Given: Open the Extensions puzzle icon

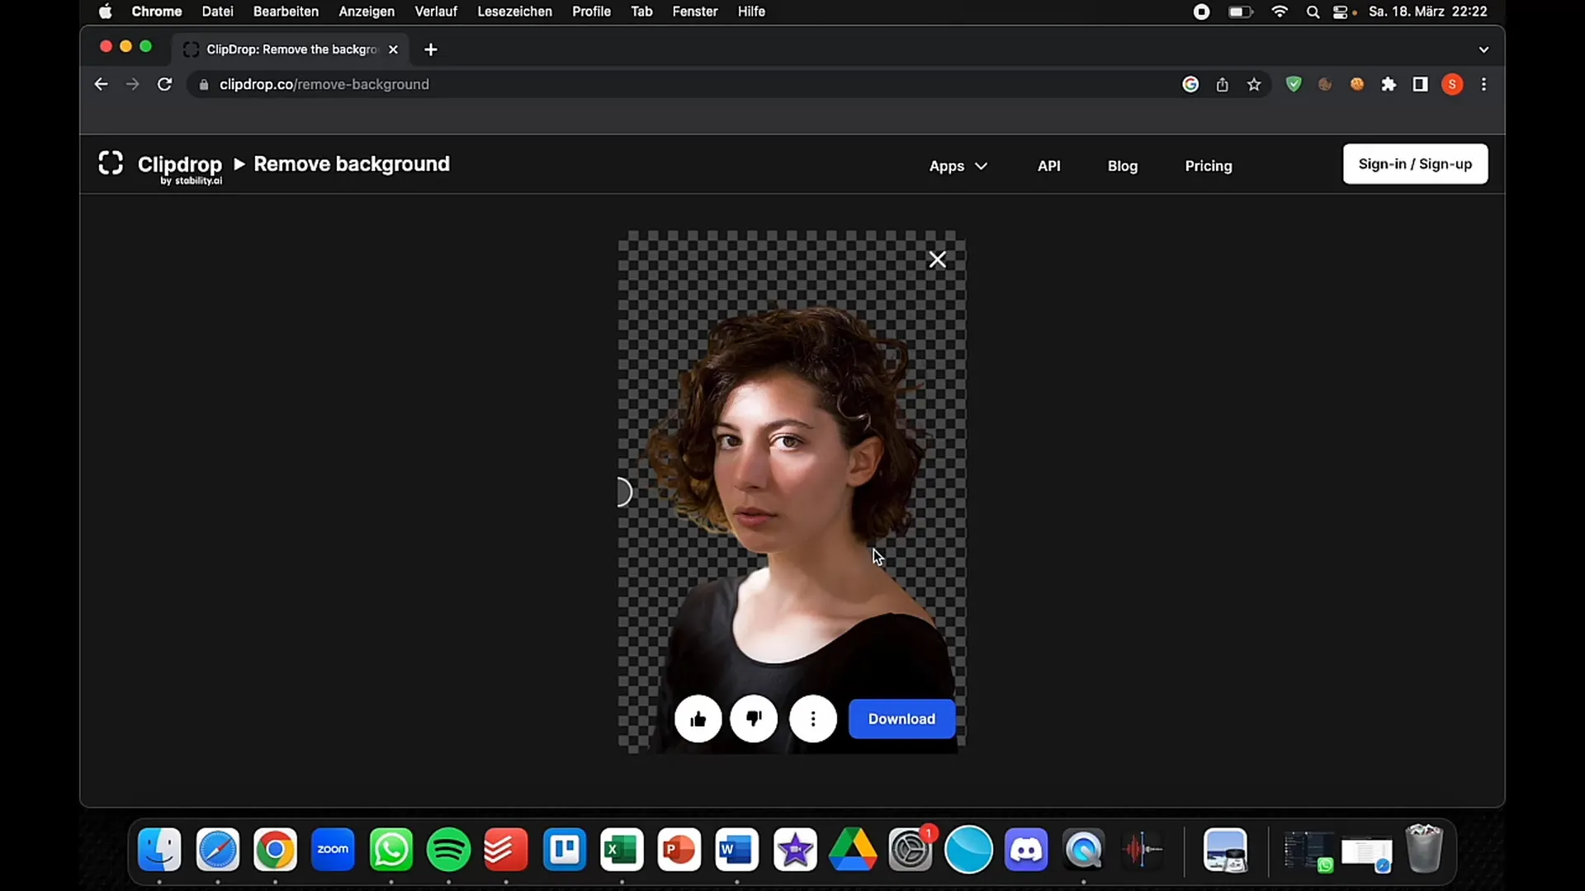Looking at the screenshot, I should coord(1389,84).
